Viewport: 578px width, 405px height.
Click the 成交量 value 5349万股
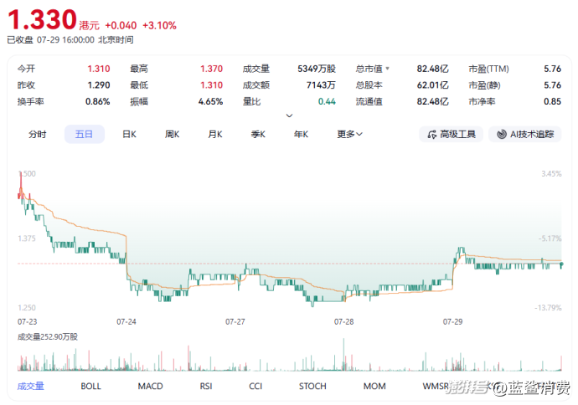click(x=317, y=69)
